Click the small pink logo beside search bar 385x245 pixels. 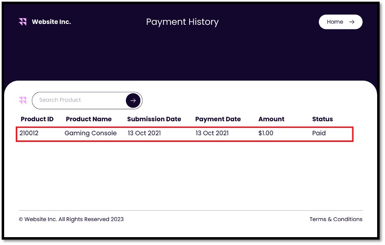[x=23, y=100]
